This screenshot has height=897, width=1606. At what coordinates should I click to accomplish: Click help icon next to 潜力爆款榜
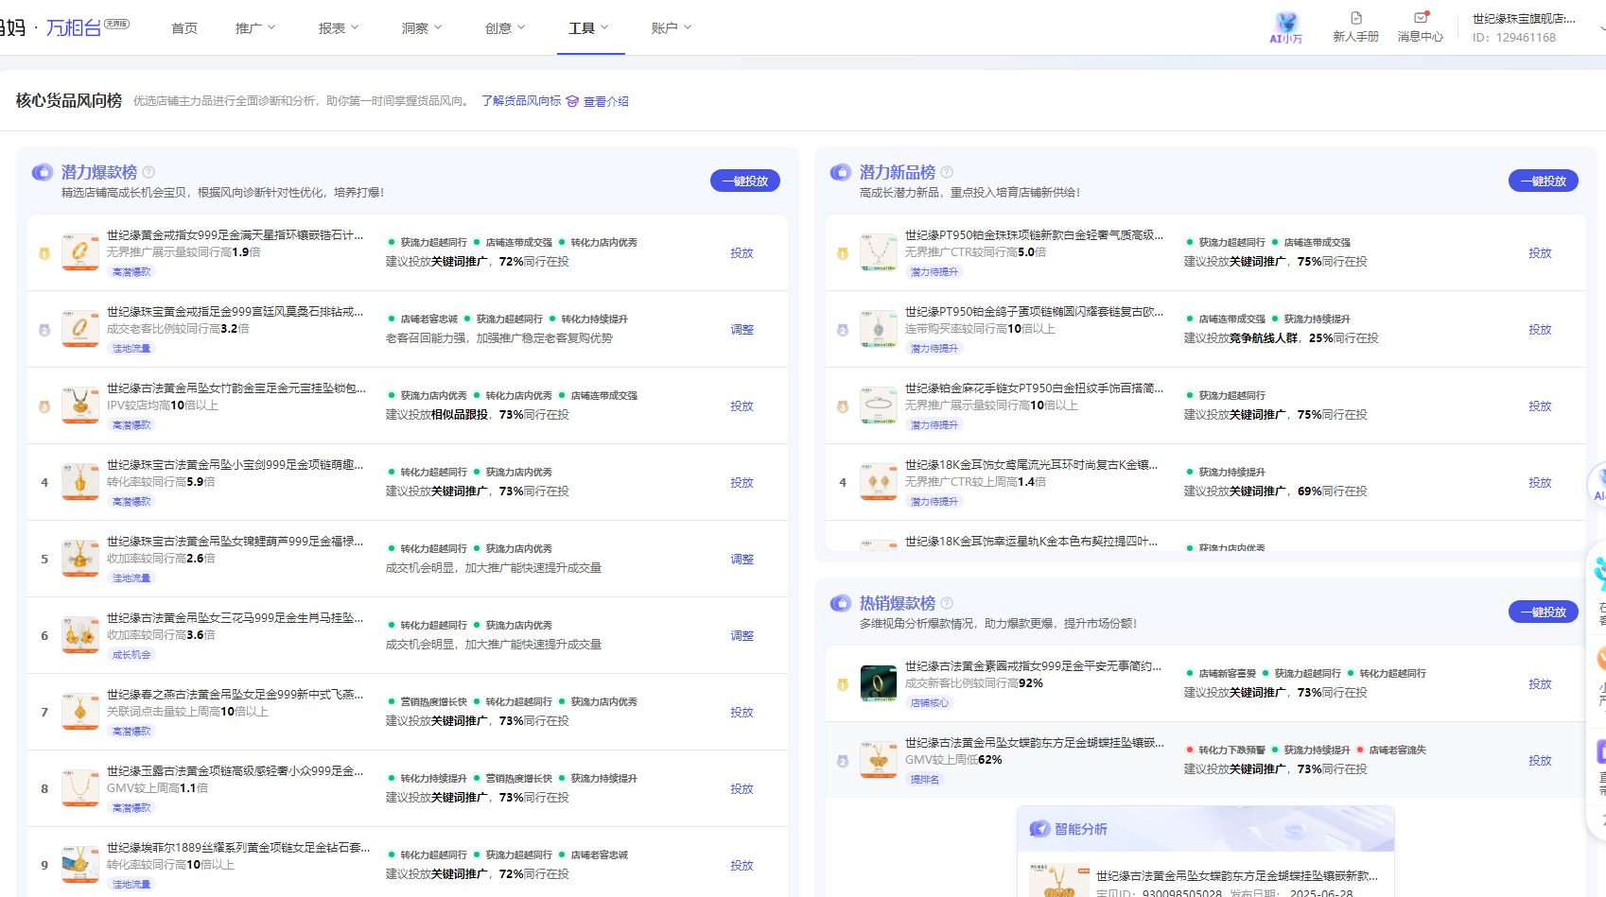[x=148, y=172]
